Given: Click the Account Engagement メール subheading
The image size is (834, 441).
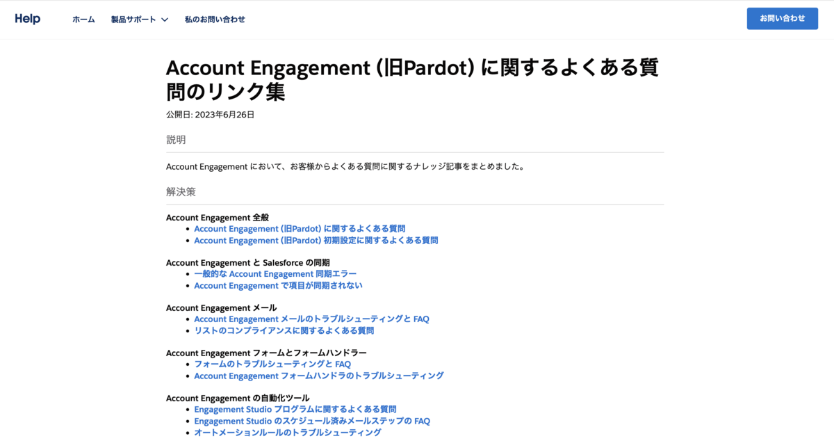Looking at the screenshot, I should [x=222, y=307].
